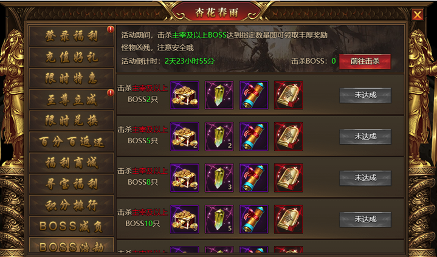Select red tombstone icon in BOSS5 row
437x257 pixels.
pyautogui.click(x=289, y=136)
